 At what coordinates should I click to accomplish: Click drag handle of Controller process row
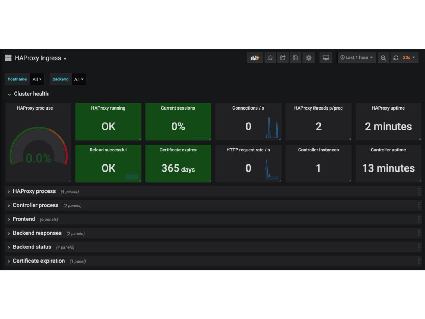419,205
